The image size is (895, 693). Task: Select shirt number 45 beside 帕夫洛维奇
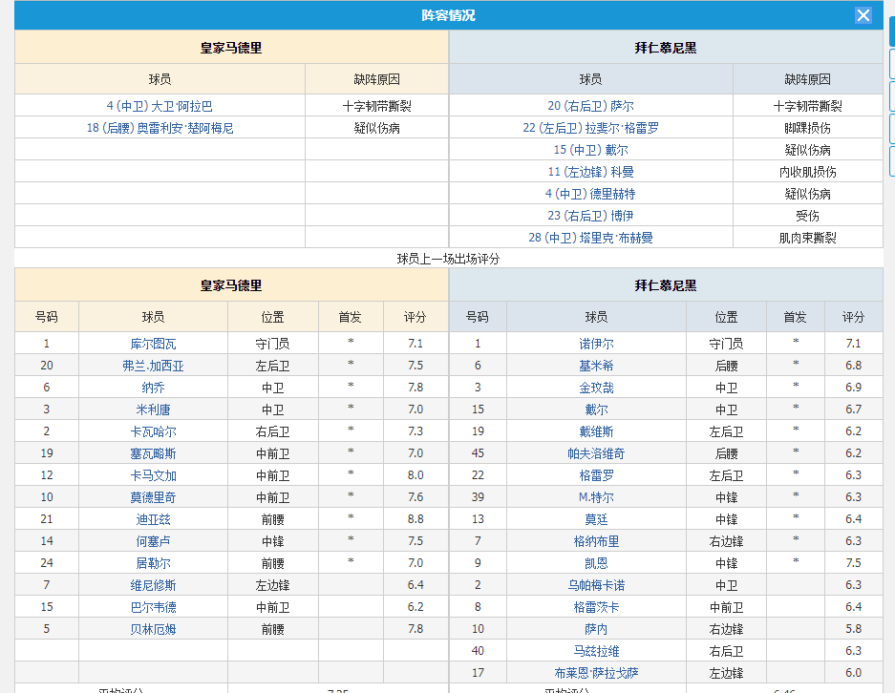click(x=478, y=453)
